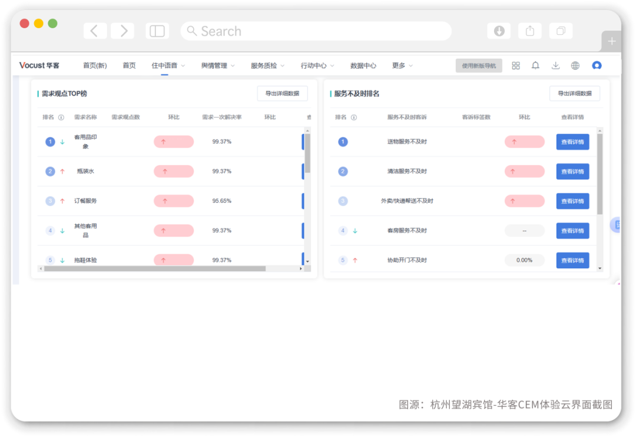Export detailed data for 服务不及时排名
The width and height of the screenshot is (636, 437).
[x=574, y=94]
